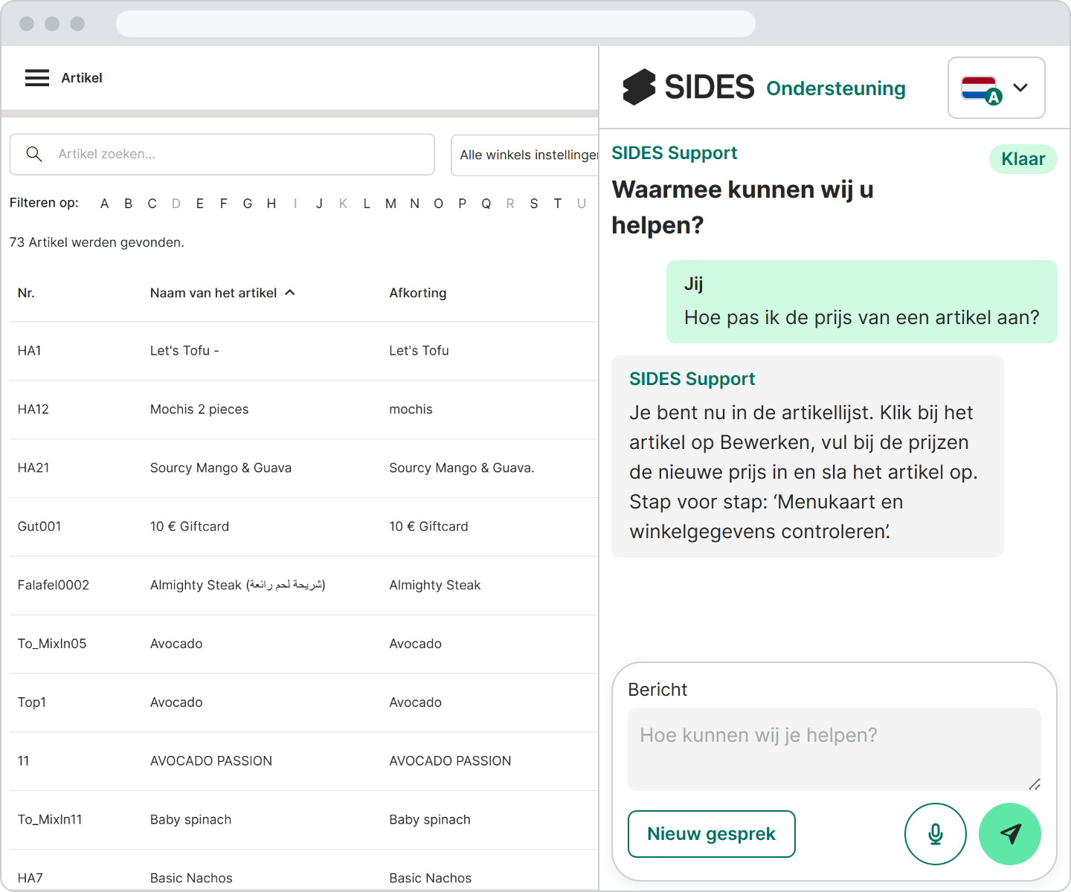Sort by the Nr. column header
The width and height of the screenshot is (1071, 892).
(x=26, y=293)
